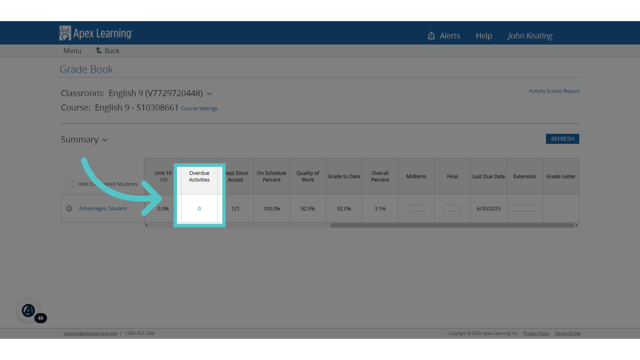
Task: Expand the Classroom English 9 dropdown
Action: coord(209,94)
